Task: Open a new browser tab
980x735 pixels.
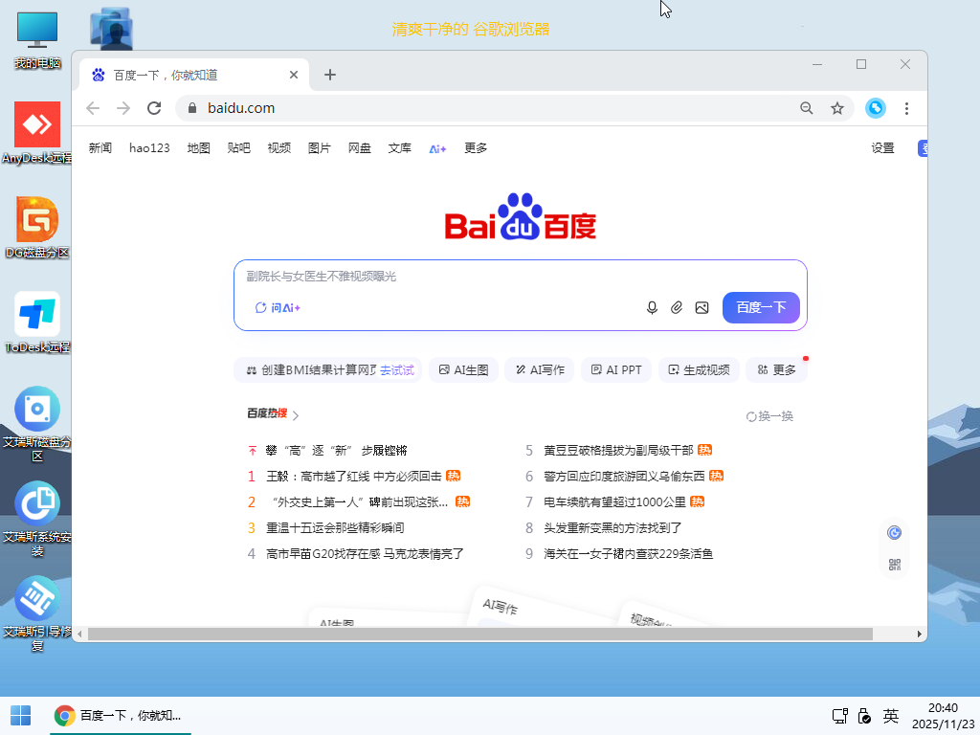Action: pos(330,75)
